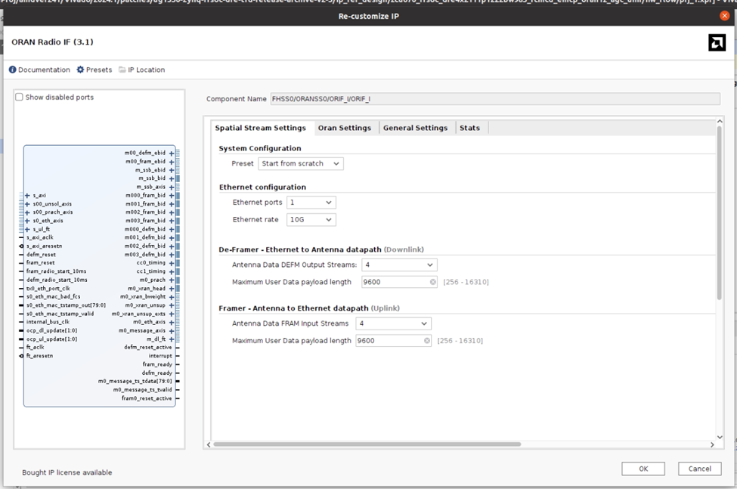Expand the s_axi port plus icon
This screenshot has height=489, width=737.
(x=27, y=196)
